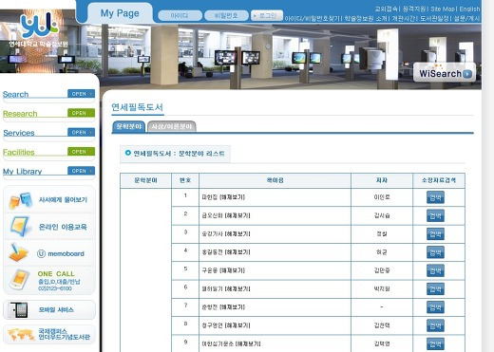Select the 사상/이론분야 thought/theory tab
Image resolution: width=494 pixels, height=352 pixels.
tap(172, 126)
